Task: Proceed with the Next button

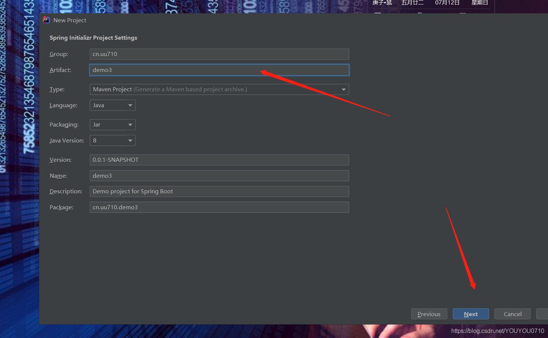Action: coord(471,314)
